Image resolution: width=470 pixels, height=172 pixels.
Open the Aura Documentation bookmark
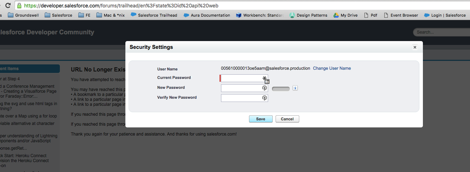click(207, 15)
